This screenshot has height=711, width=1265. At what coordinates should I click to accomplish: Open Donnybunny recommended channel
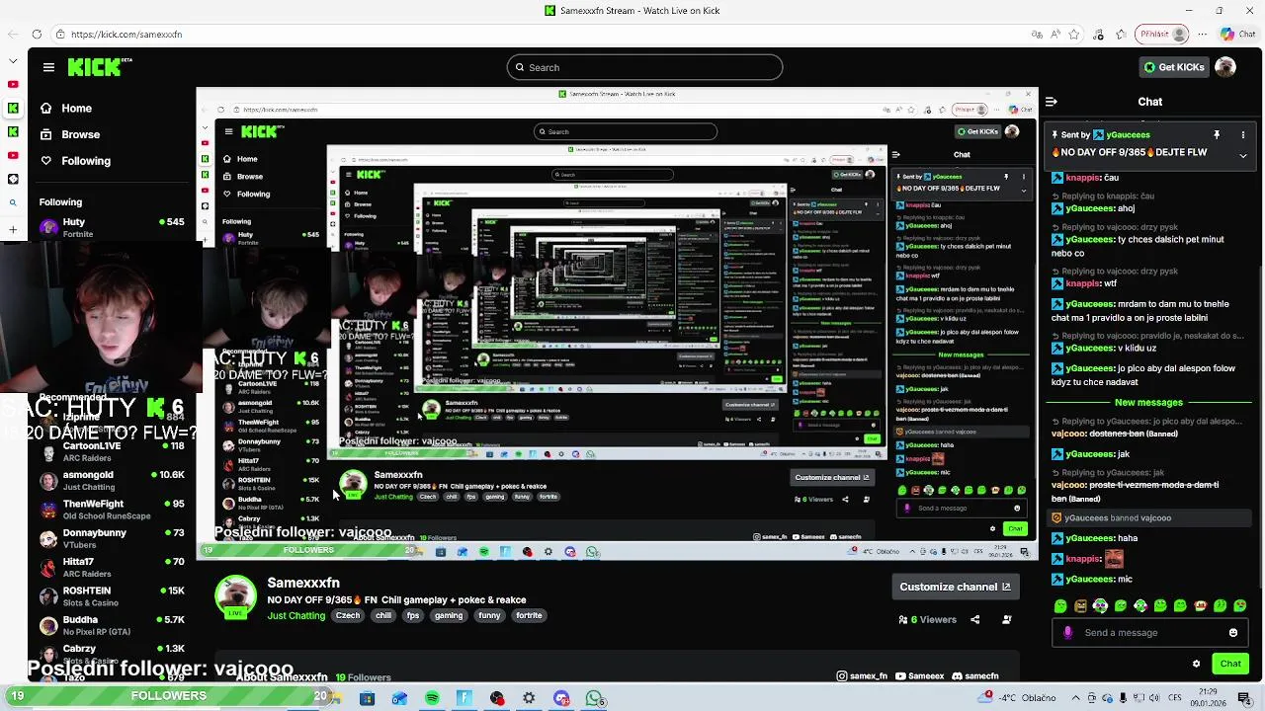pos(112,538)
